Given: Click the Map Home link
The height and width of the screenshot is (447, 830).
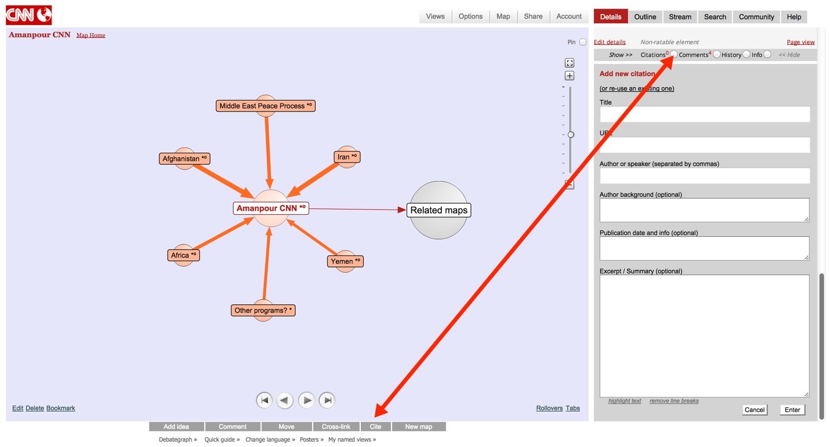Looking at the screenshot, I should coord(91,35).
